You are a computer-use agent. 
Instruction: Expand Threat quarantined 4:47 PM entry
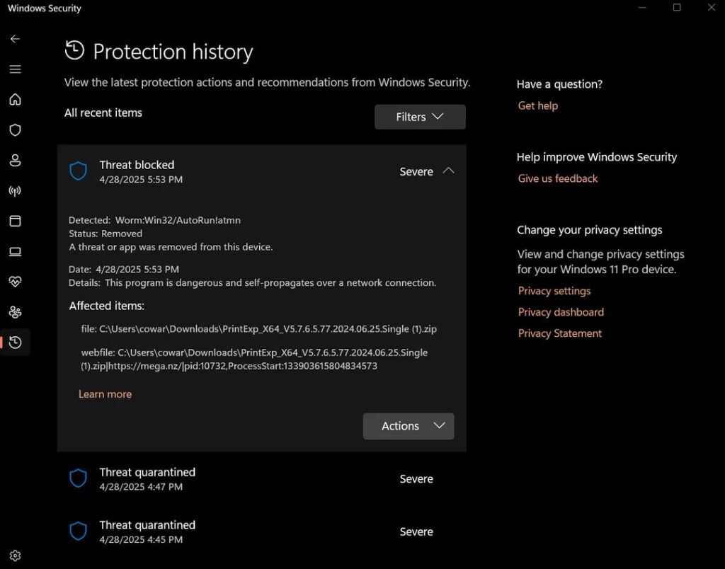coord(262,479)
